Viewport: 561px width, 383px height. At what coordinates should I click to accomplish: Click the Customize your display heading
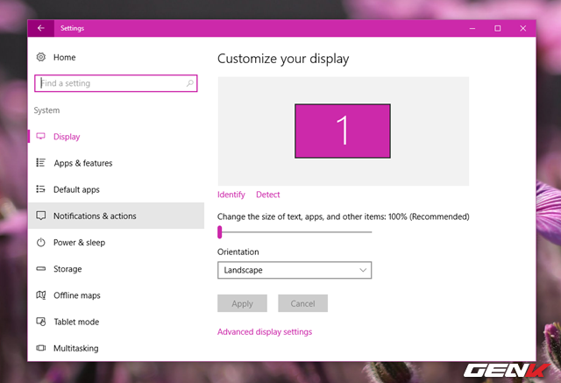coord(283,59)
